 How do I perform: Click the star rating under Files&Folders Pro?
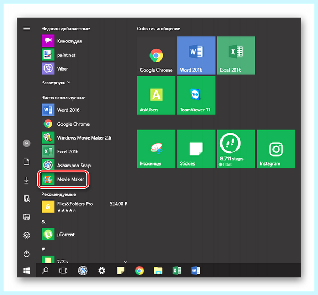pyautogui.click(x=67, y=210)
